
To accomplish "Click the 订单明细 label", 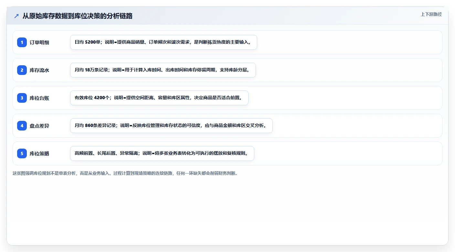I will click(39, 42).
